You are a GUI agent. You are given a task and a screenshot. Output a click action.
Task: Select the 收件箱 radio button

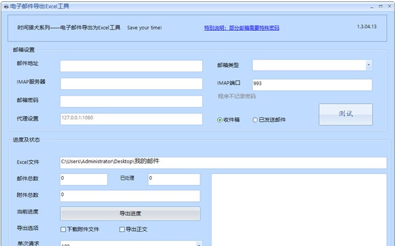click(x=220, y=120)
